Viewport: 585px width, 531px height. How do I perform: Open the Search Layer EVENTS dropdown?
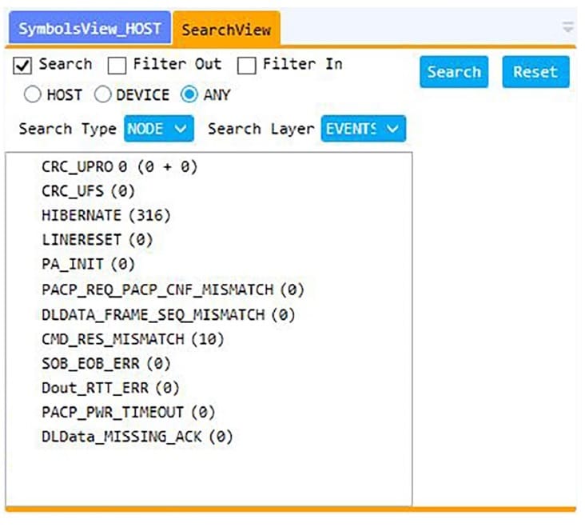363,129
